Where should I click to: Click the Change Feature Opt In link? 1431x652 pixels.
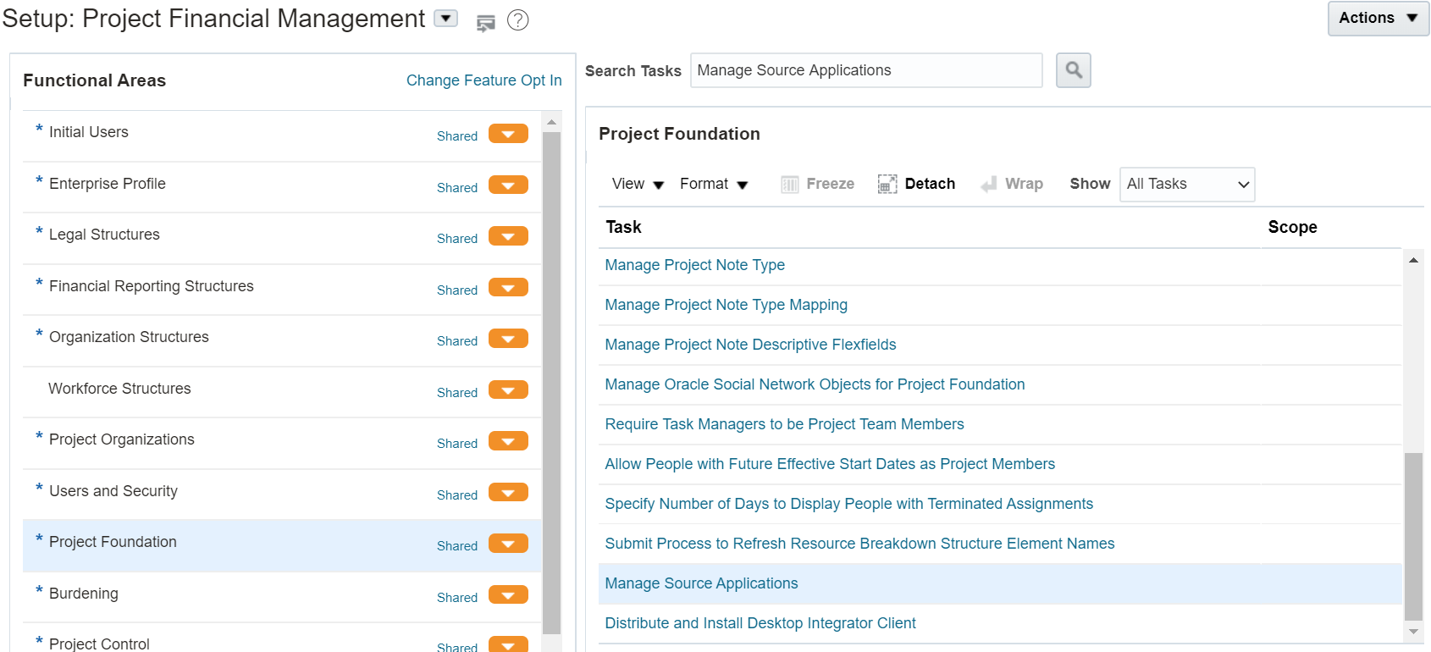point(483,80)
